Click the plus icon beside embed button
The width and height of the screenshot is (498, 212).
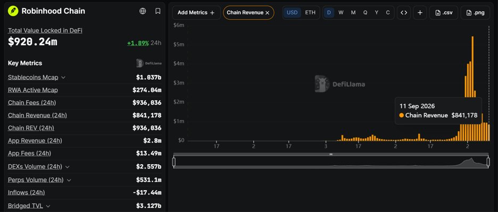420,13
